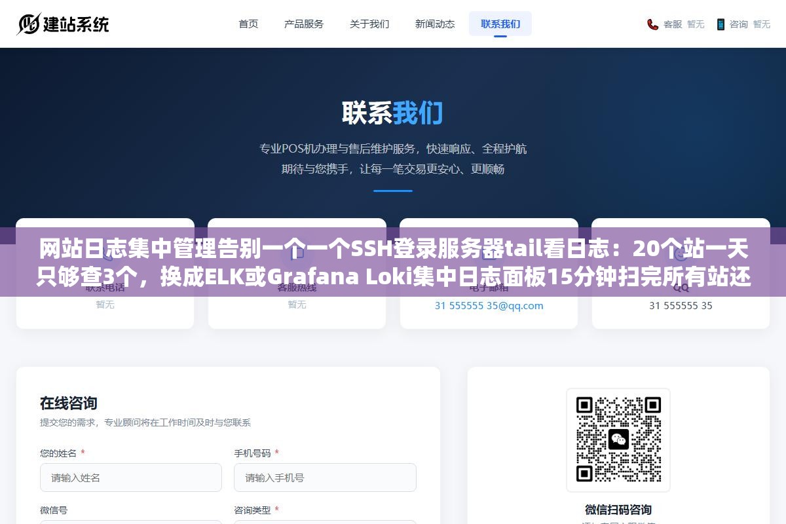Screen dimensions: 786x524
Task: Click the 微信号 field label
Action: (x=54, y=510)
